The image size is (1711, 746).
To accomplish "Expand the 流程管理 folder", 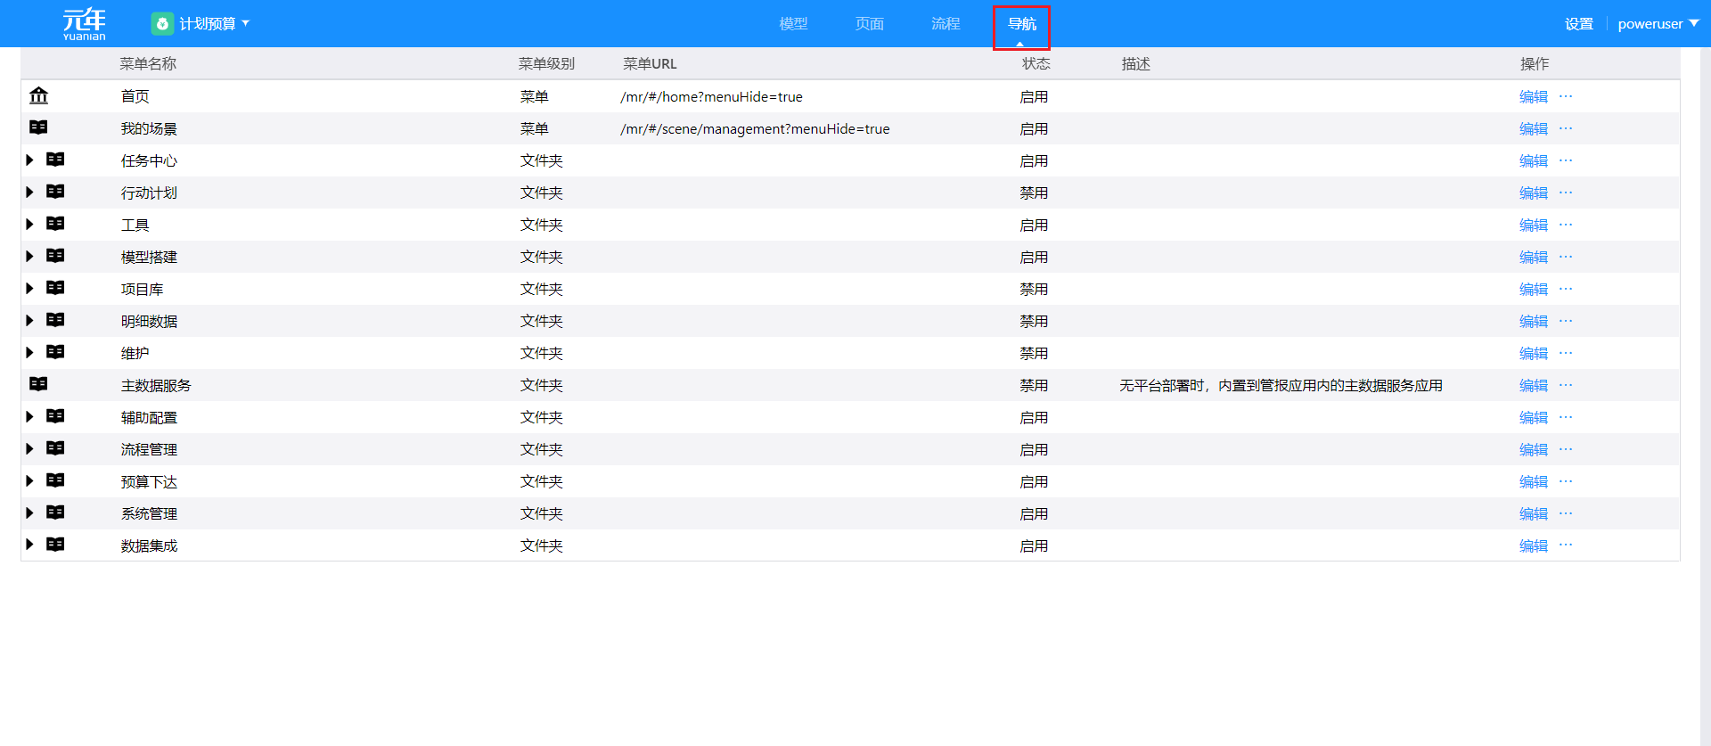I will pos(29,449).
